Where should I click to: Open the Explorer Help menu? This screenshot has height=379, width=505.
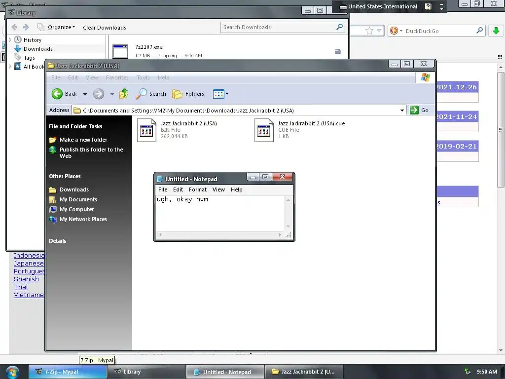point(163,77)
